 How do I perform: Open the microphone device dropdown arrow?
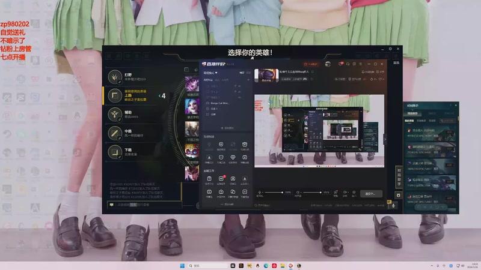(x=263, y=193)
